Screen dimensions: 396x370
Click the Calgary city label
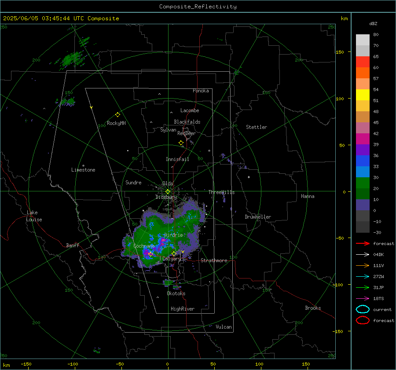(172, 259)
